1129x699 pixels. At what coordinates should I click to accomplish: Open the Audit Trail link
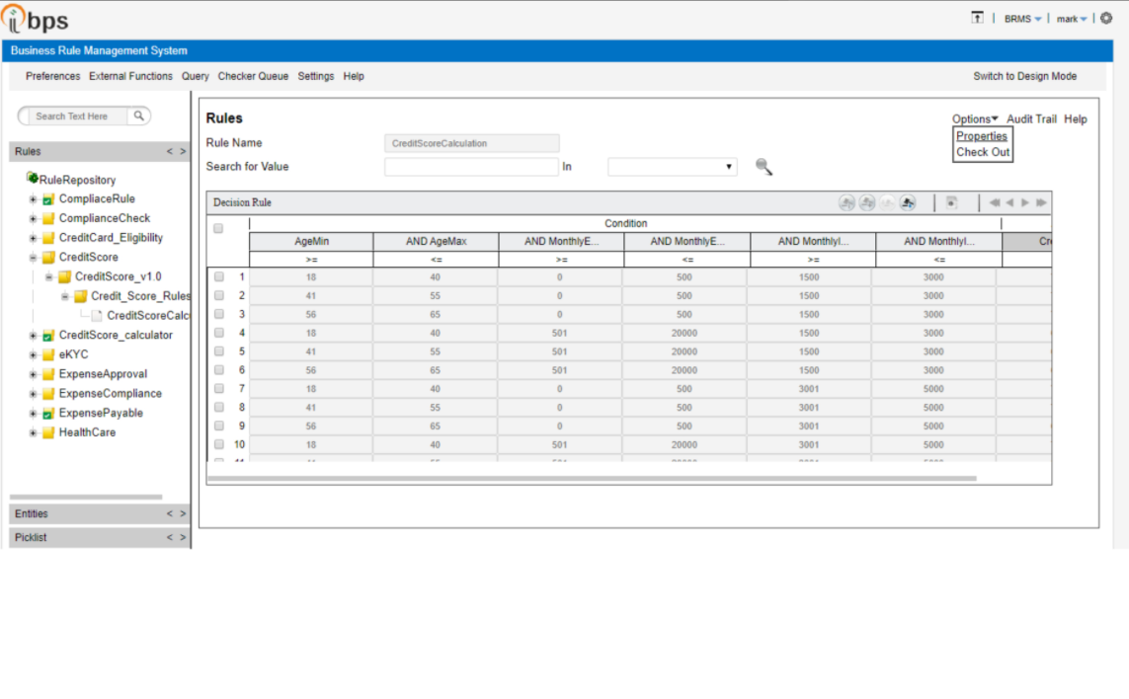(x=1031, y=118)
